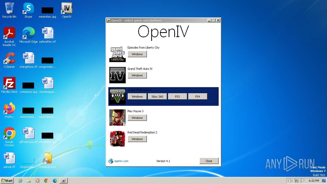Launch the FileZilla Client shortcut
The width and height of the screenshot is (327, 184).
(x=9, y=85)
